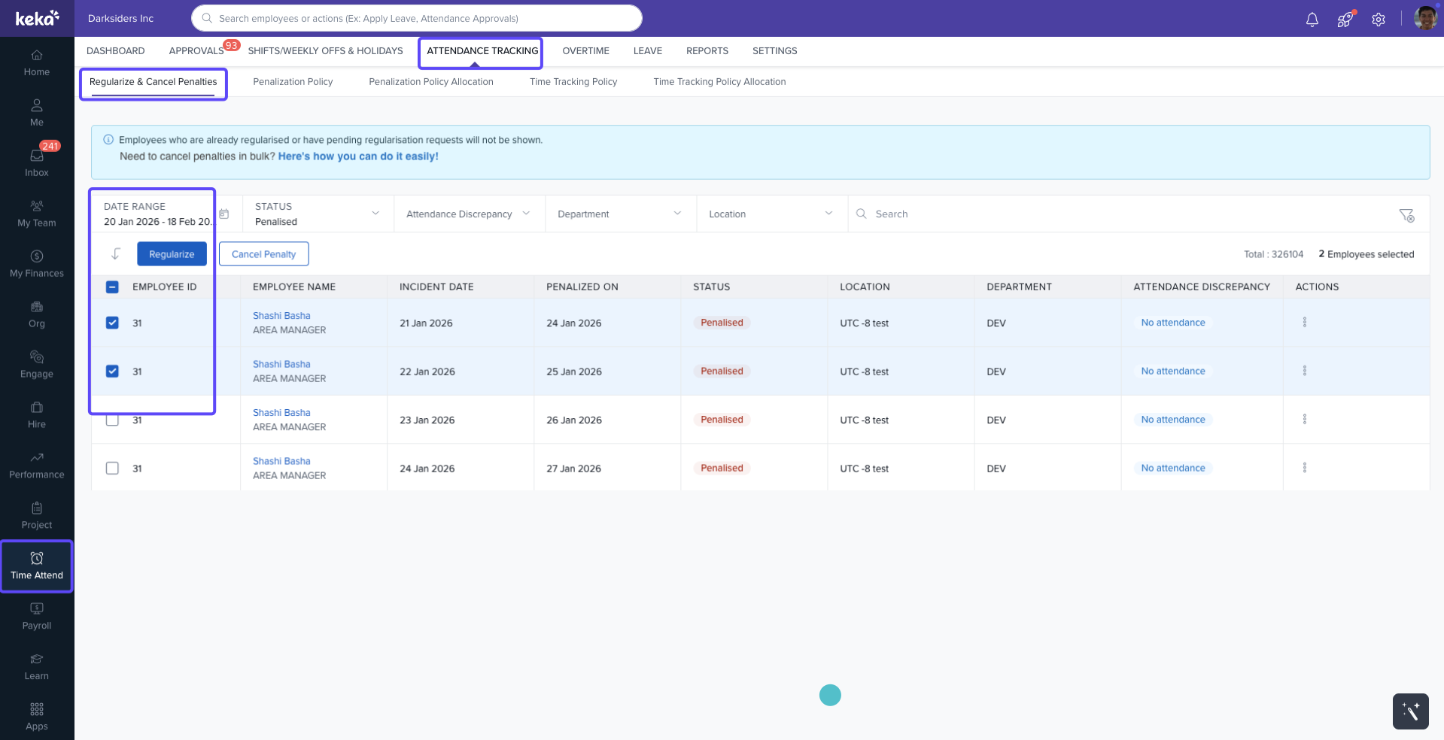Uncheck the 22 Jan 2026 incident row
This screenshot has width=1444, height=740.
pos(112,372)
